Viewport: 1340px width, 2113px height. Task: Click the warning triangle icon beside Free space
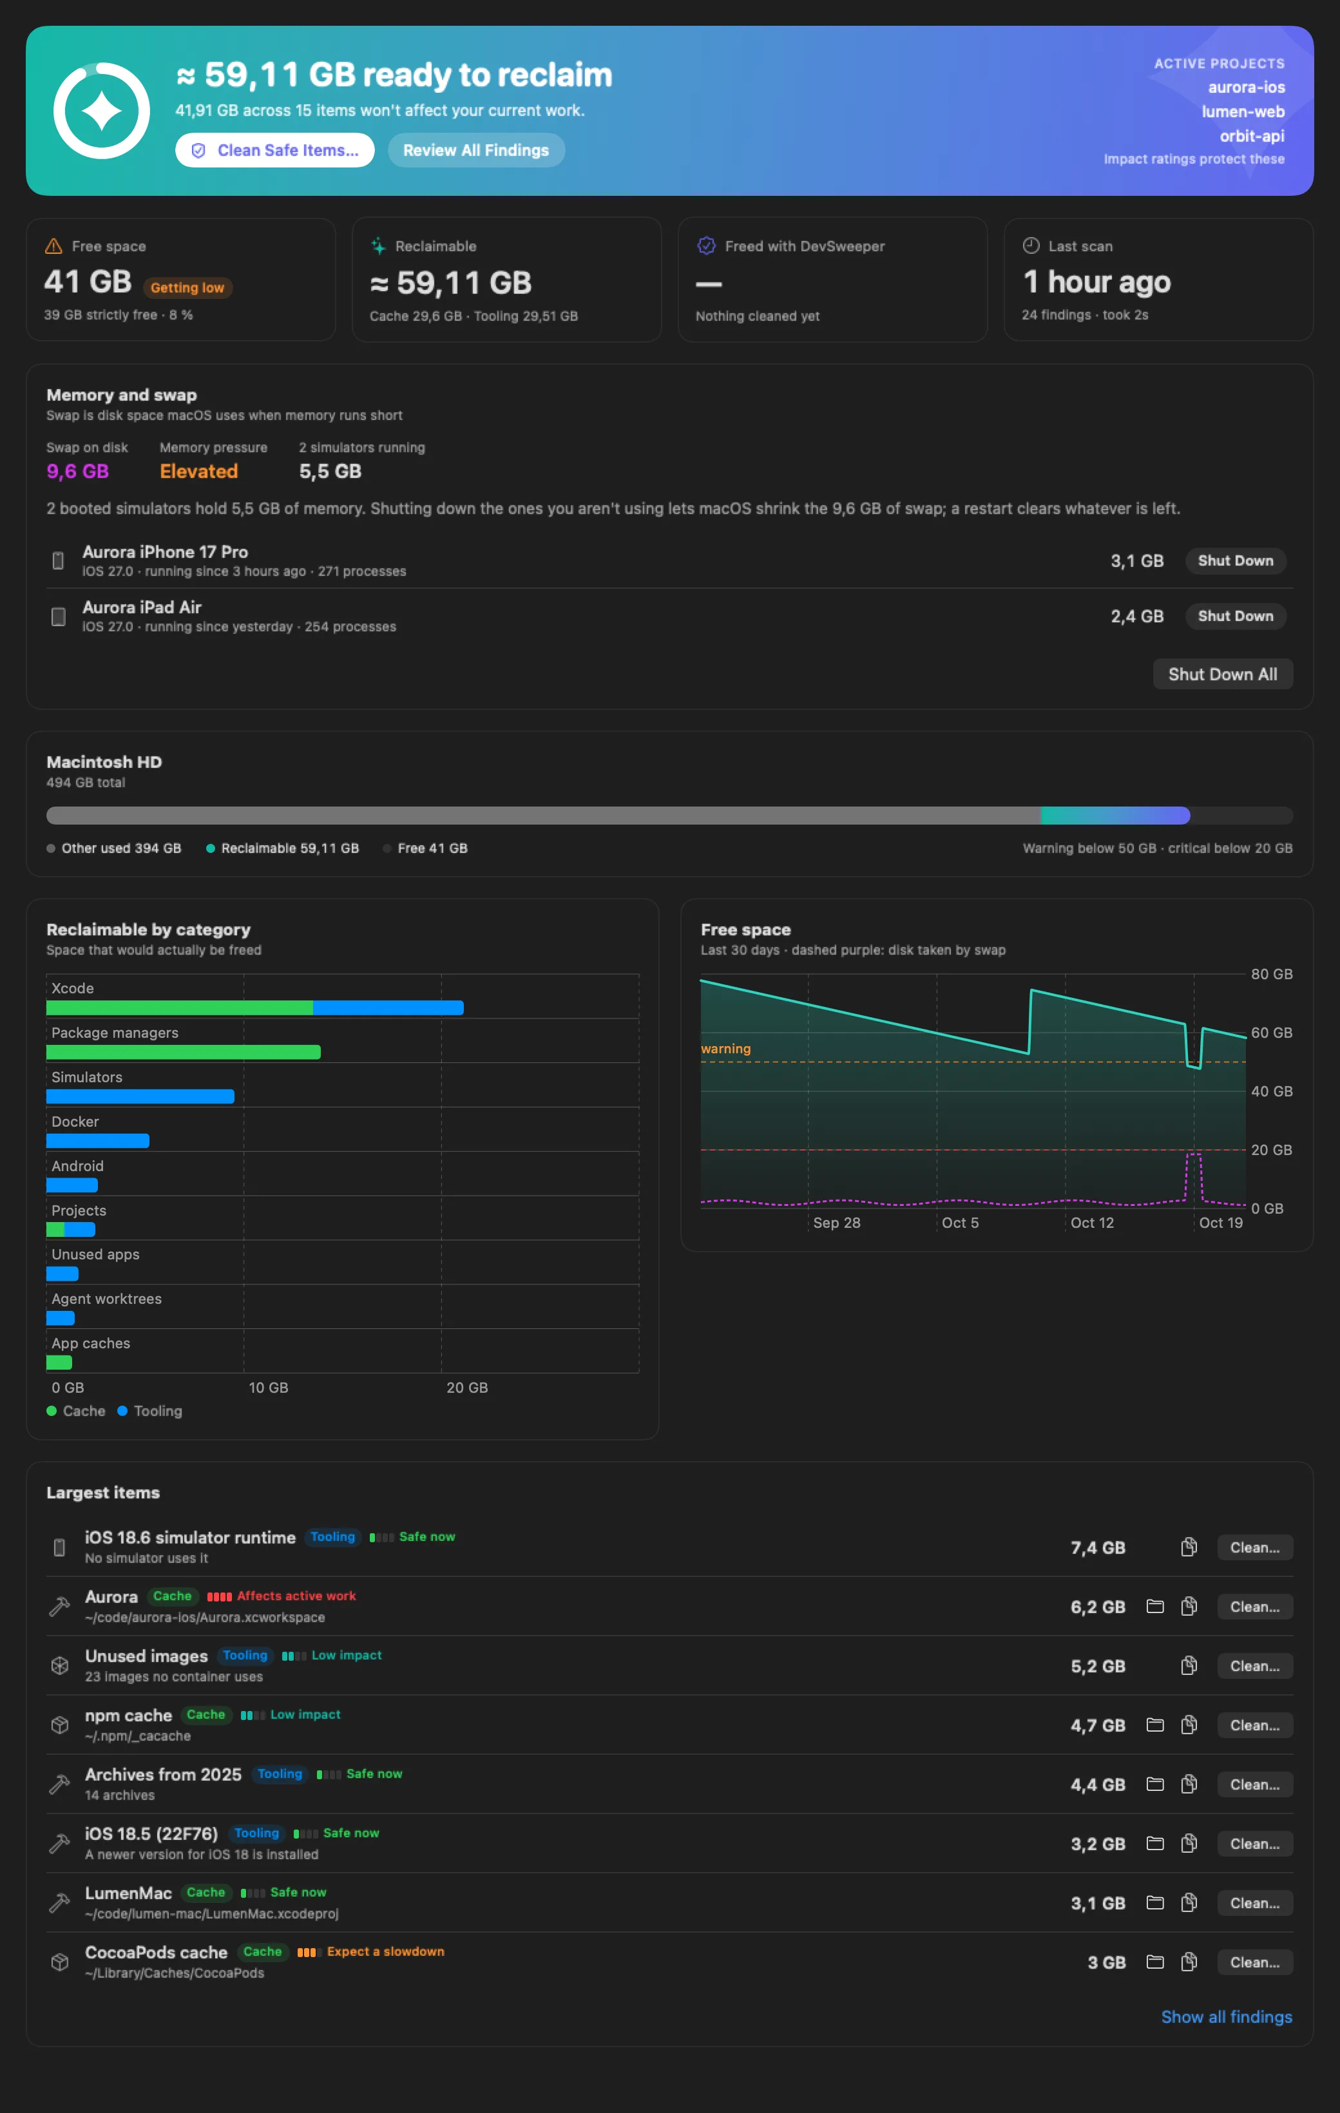point(53,245)
